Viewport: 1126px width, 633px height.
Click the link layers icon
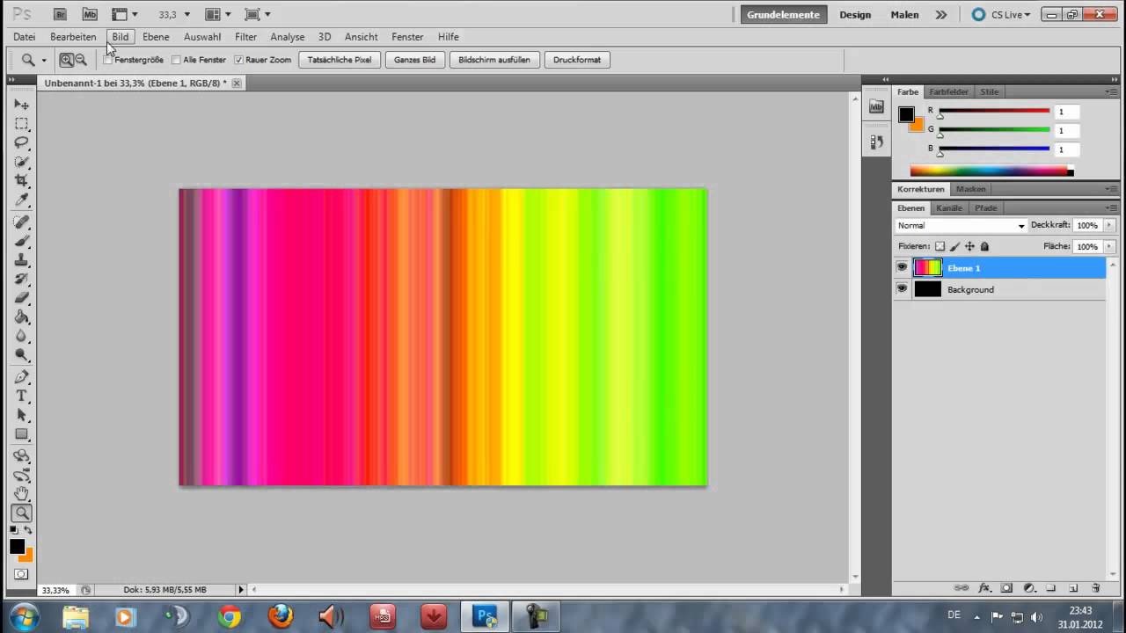[x=961, y=588]
